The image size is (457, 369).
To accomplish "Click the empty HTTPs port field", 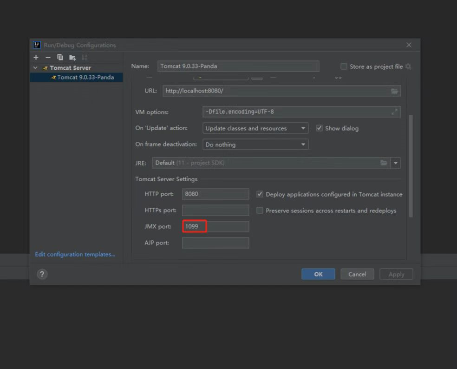I will coord(215,211).
